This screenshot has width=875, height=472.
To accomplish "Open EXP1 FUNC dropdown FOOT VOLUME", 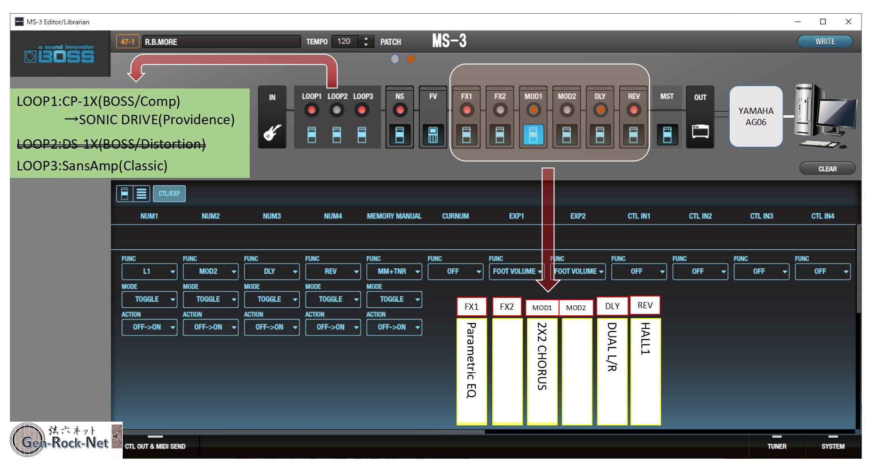I will click(x=516, y=272).
